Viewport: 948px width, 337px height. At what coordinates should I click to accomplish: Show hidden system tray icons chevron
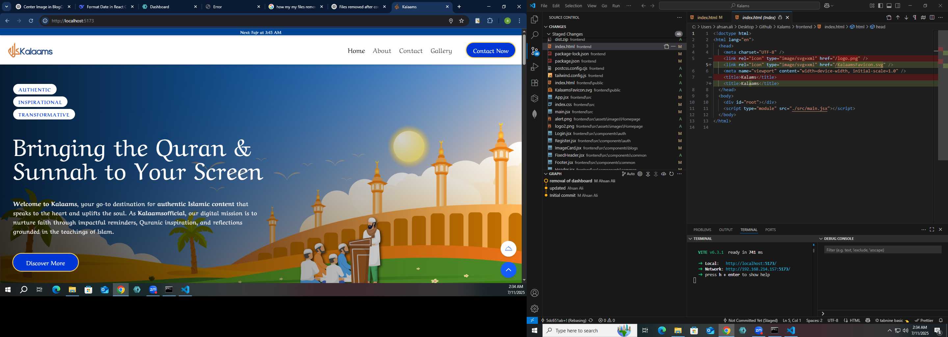[889, 331]
